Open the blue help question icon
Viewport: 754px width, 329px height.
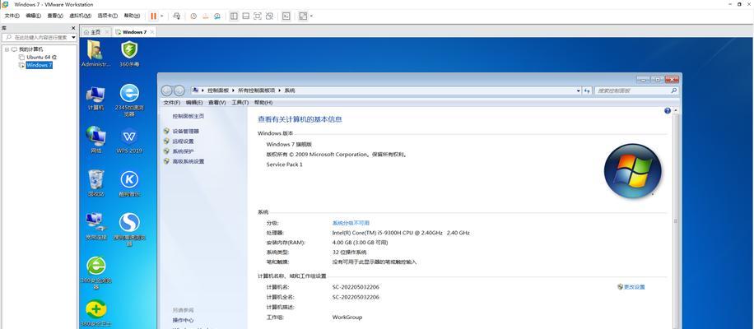click(668, 111)
